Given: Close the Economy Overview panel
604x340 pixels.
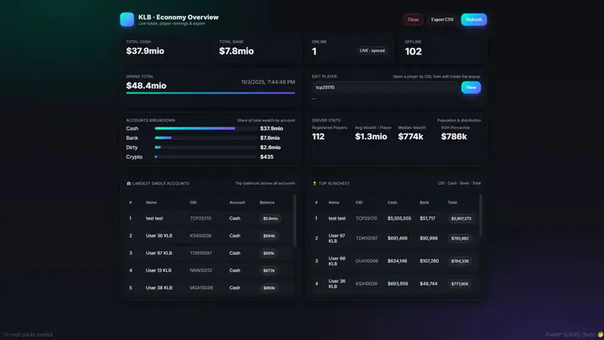Looking at the screenshot, I should 413,19.
